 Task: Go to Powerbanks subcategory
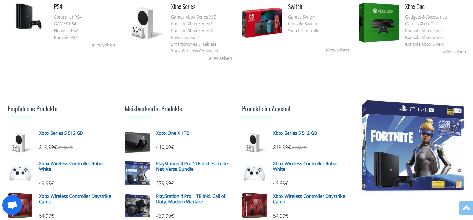point(183,37)
